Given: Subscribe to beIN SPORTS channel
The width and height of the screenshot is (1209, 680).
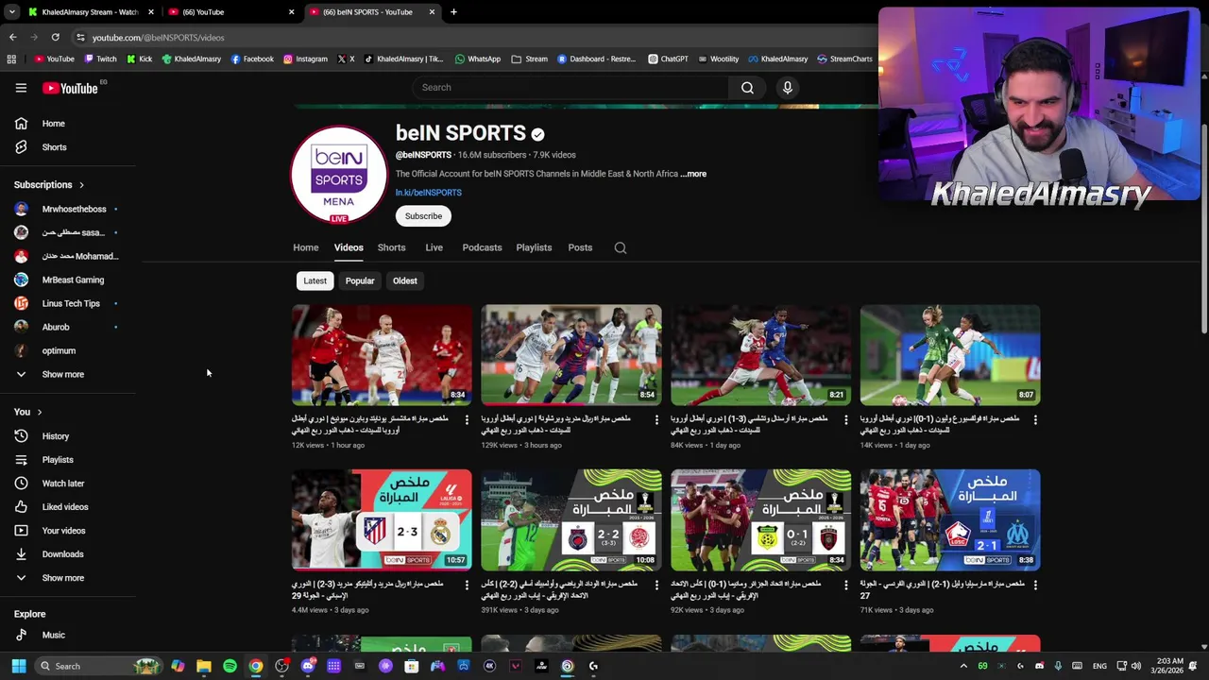Looking at the screenshot, I should pyautogui.click(x=423, y=216).
